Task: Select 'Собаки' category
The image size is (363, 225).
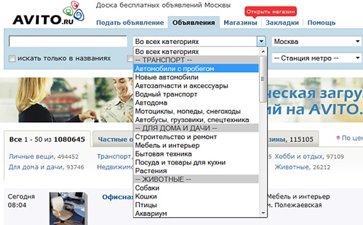Action: click(x=196, y=188)
